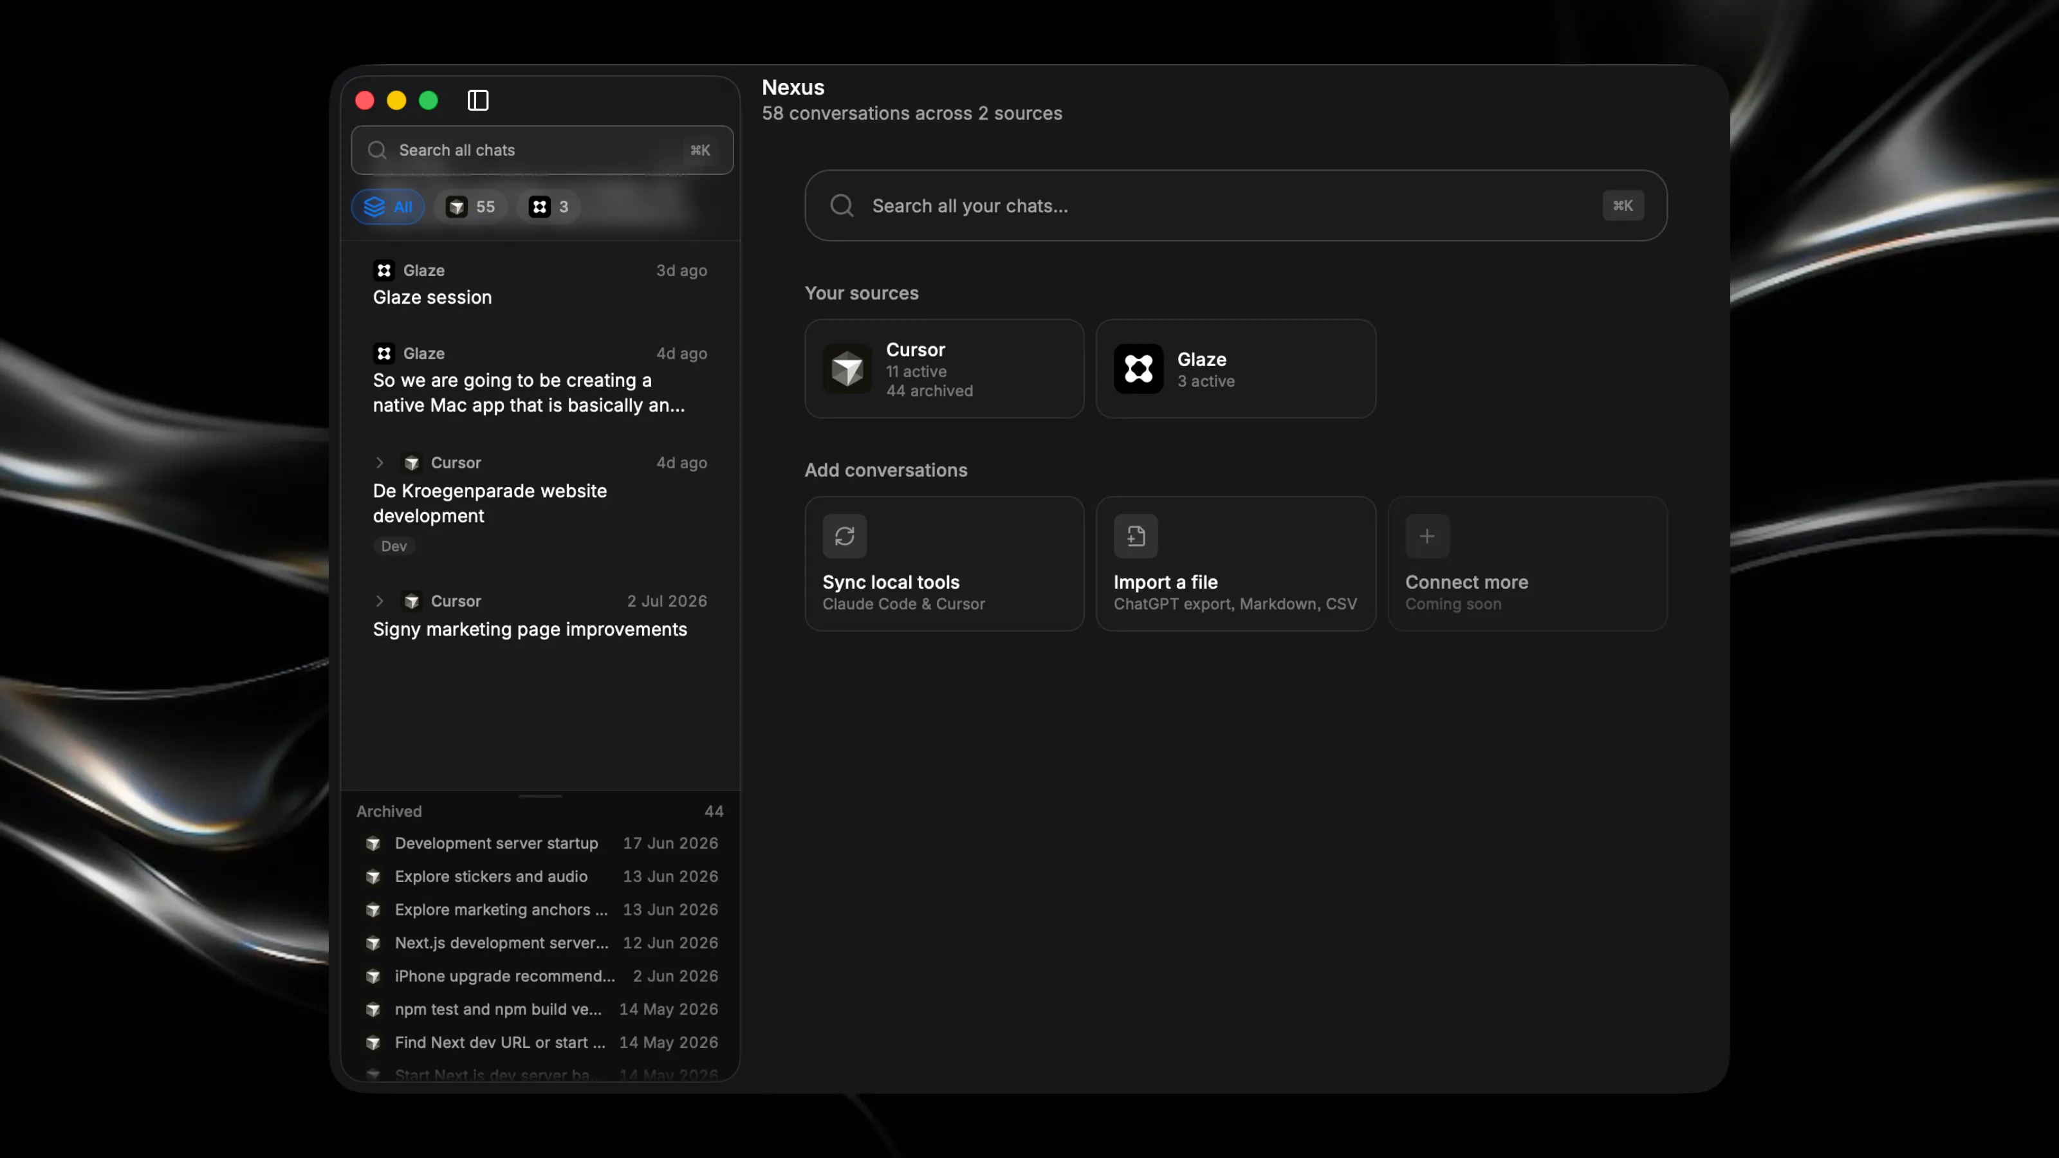Open the Cursor source card
The image size is (2059, 1158).
(x=944, y=369)
